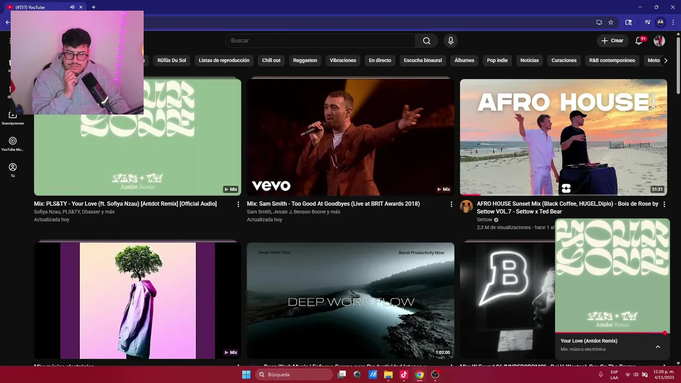The height and width of the screenshot is (383, 681).
Task: Click the YouTube search magnifier button
Action: click(427, 41)
